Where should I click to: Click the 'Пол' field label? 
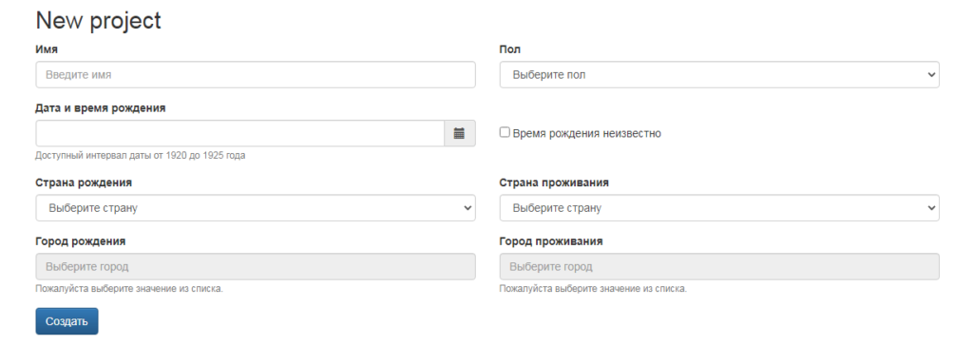coord(510,49)
